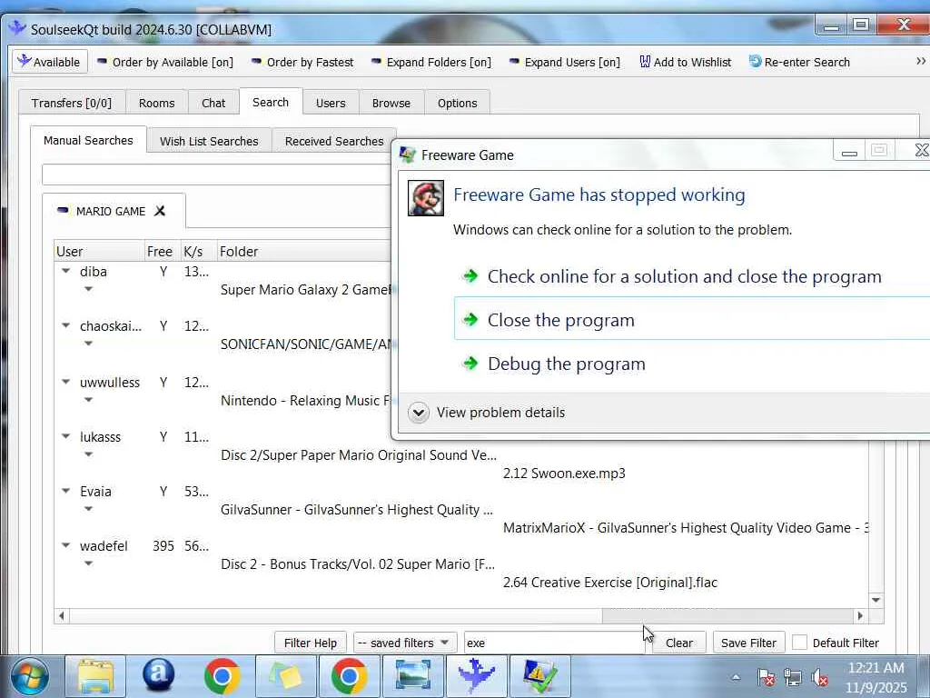
Task: Click the search query input field
Action: [216, 175]
